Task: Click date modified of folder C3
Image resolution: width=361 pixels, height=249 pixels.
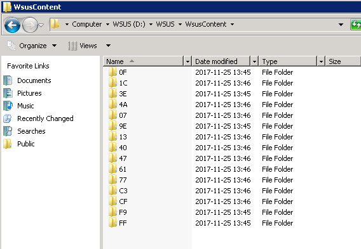Action: (x=223, y=191)
